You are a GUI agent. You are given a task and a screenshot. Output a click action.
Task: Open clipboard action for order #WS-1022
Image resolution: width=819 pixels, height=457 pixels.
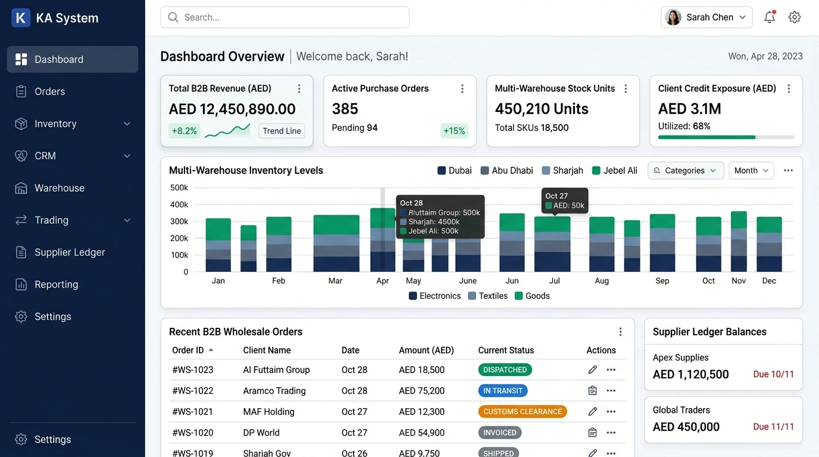592,391
